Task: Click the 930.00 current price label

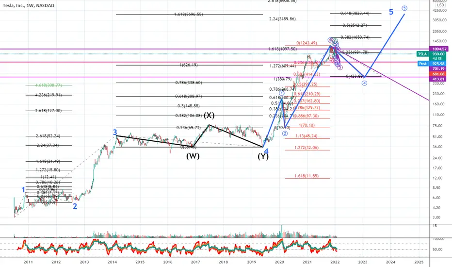Action: [x=438, y=54]
